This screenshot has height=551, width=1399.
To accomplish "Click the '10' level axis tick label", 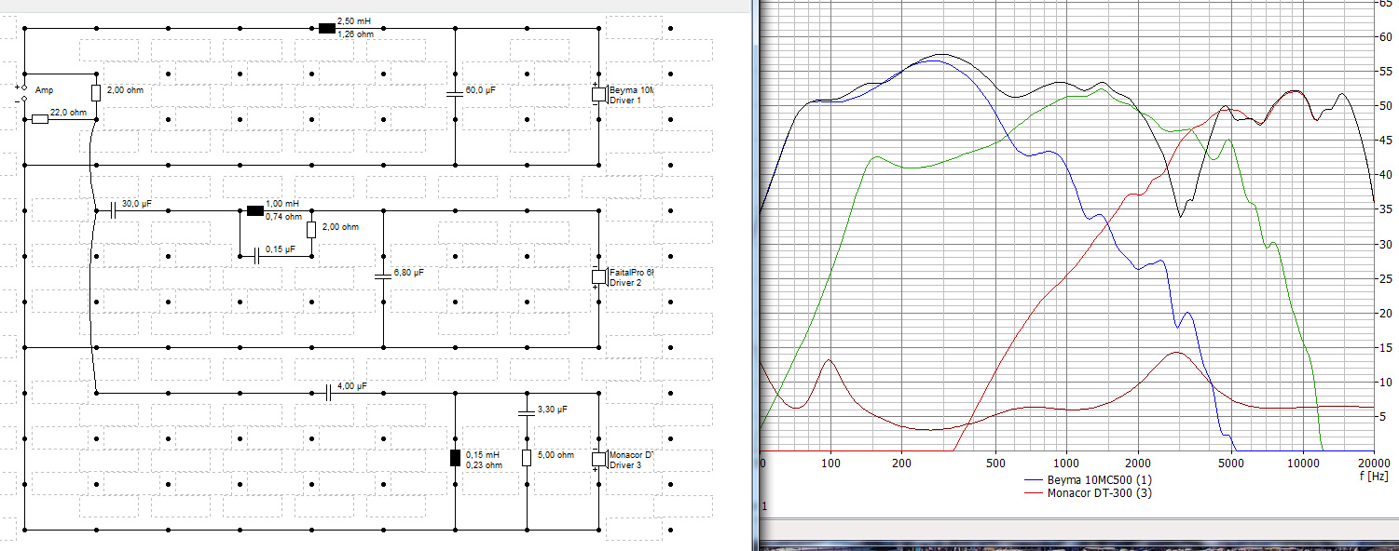I will (1384, 383).
